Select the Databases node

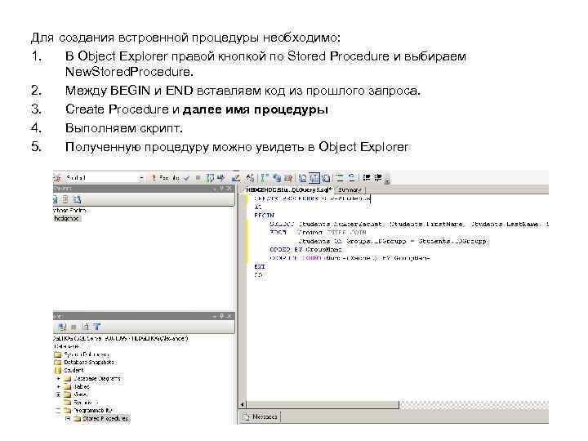coord(66,346)
